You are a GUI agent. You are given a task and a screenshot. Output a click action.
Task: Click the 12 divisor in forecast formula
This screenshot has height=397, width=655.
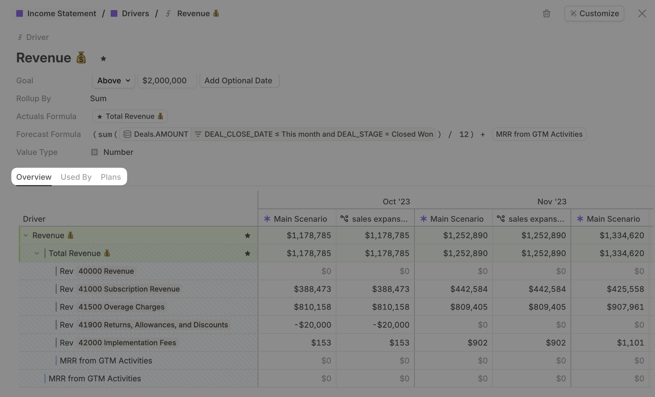point(464,134)
